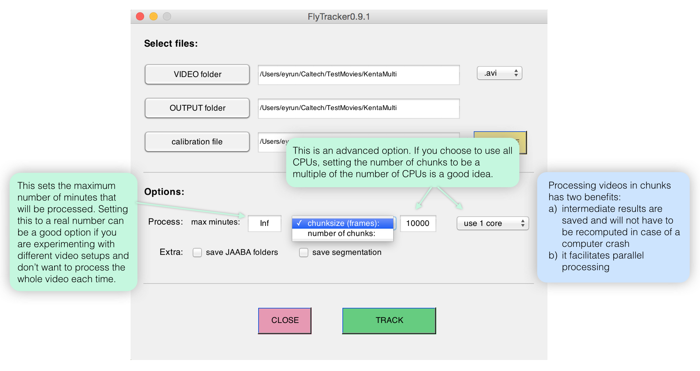700x371 pixels.
Task: Click the video folder path field
Action: pyautogui.click(x=358, y=74)
